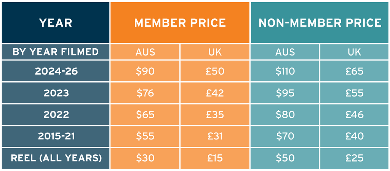
Task: Select the 2023 year row label
Action: tap(56, 93)
